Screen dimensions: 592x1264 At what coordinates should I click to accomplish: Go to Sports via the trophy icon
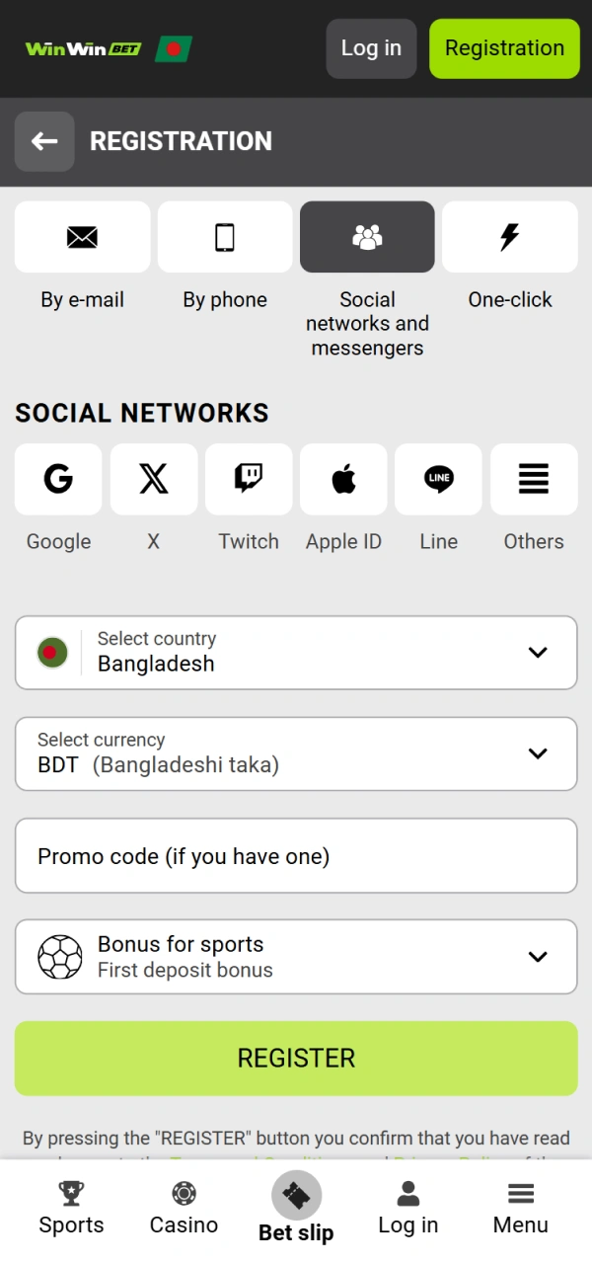click(71, 1207)
